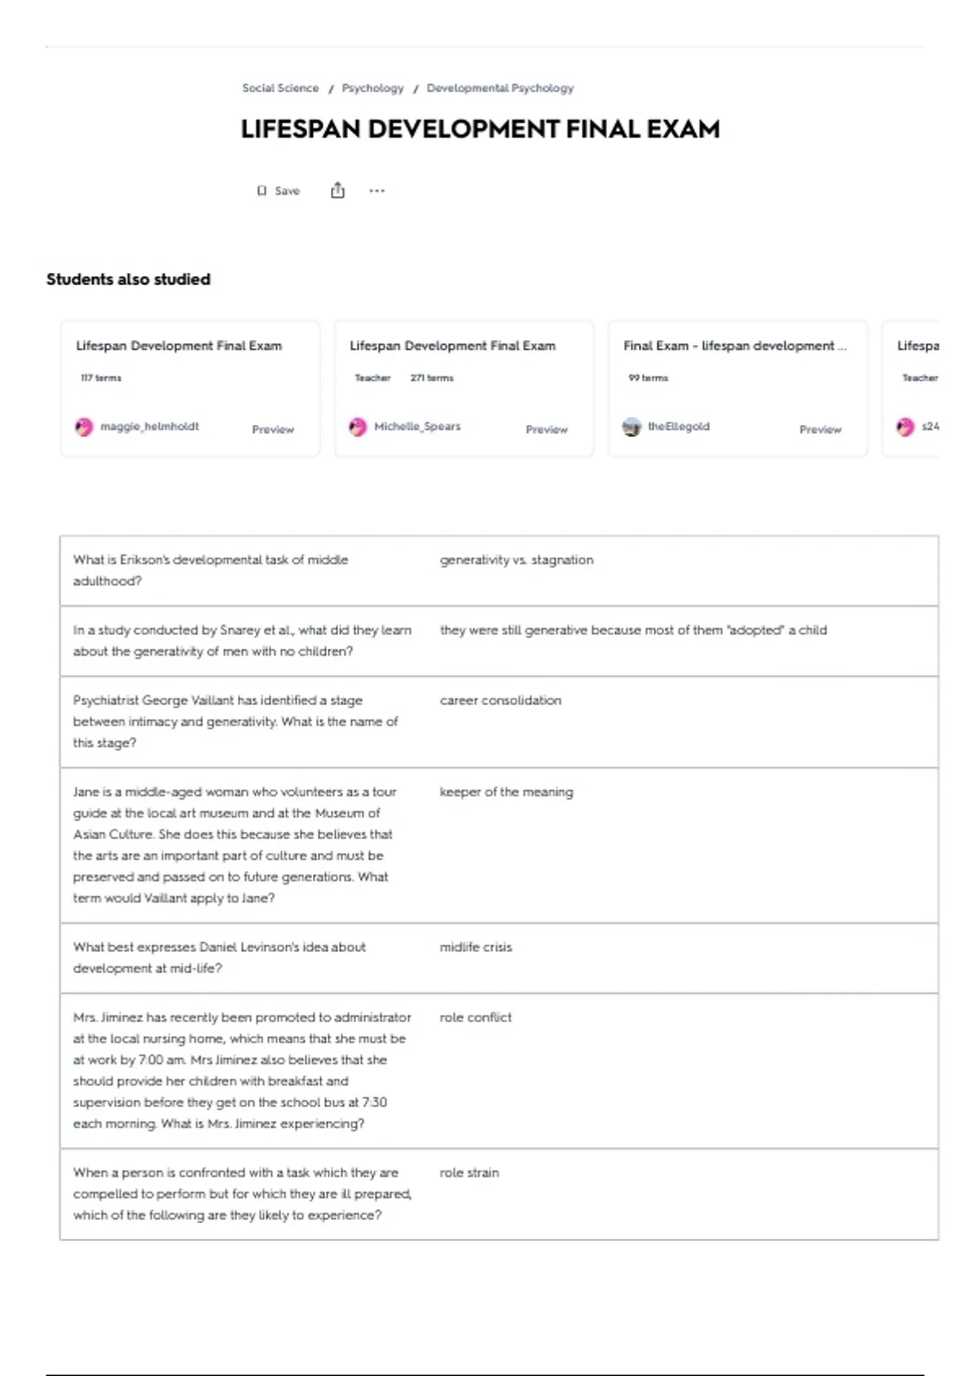The width and height of the screenshot is (971, 1376).
Task: Select the username maggie_helmholdt
Action: tap(150, 427)
